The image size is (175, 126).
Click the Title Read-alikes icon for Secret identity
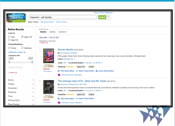[x=59, y=71]
